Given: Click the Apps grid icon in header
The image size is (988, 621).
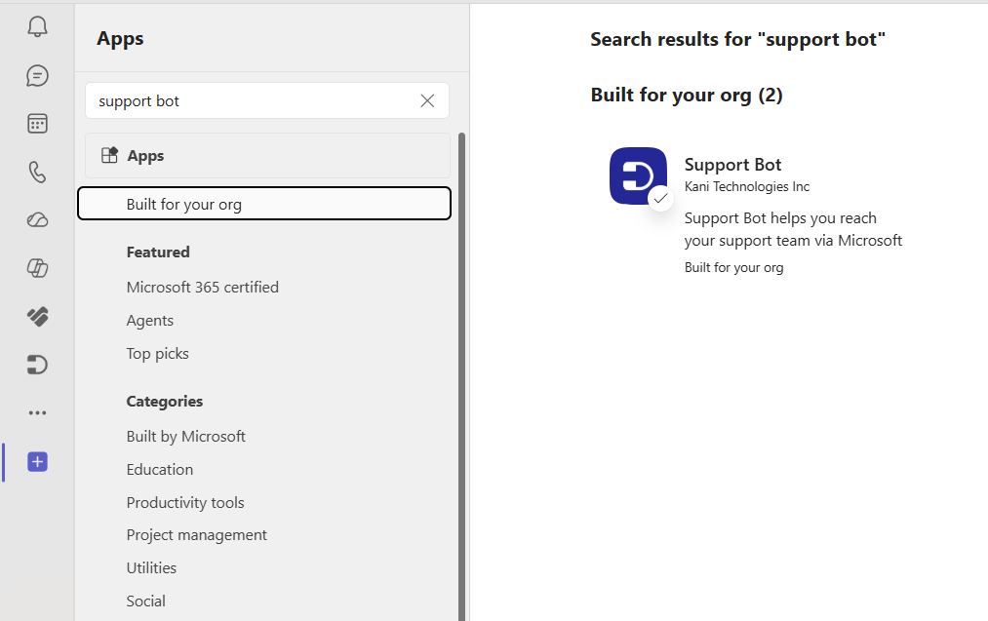Looking at the screenshot, I should tap(109, 155).
